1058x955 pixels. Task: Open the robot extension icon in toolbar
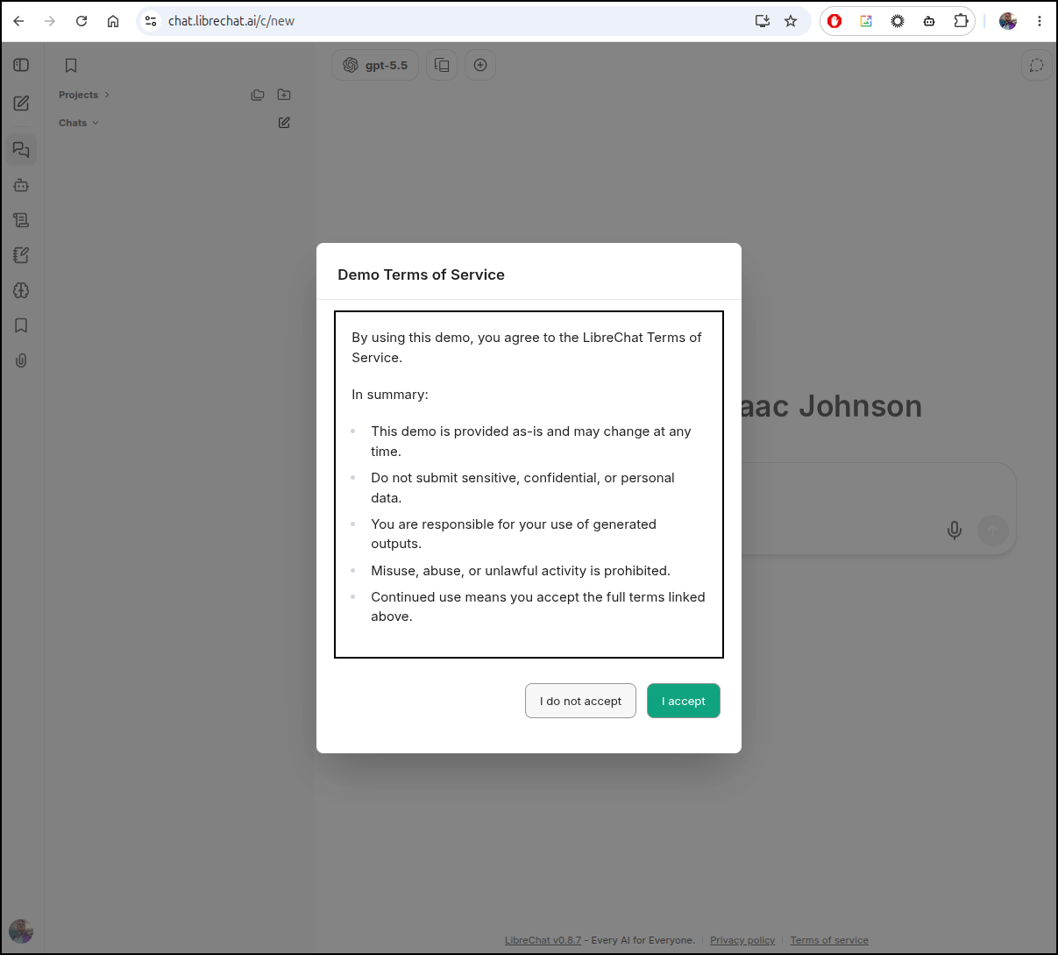[929, 21]
